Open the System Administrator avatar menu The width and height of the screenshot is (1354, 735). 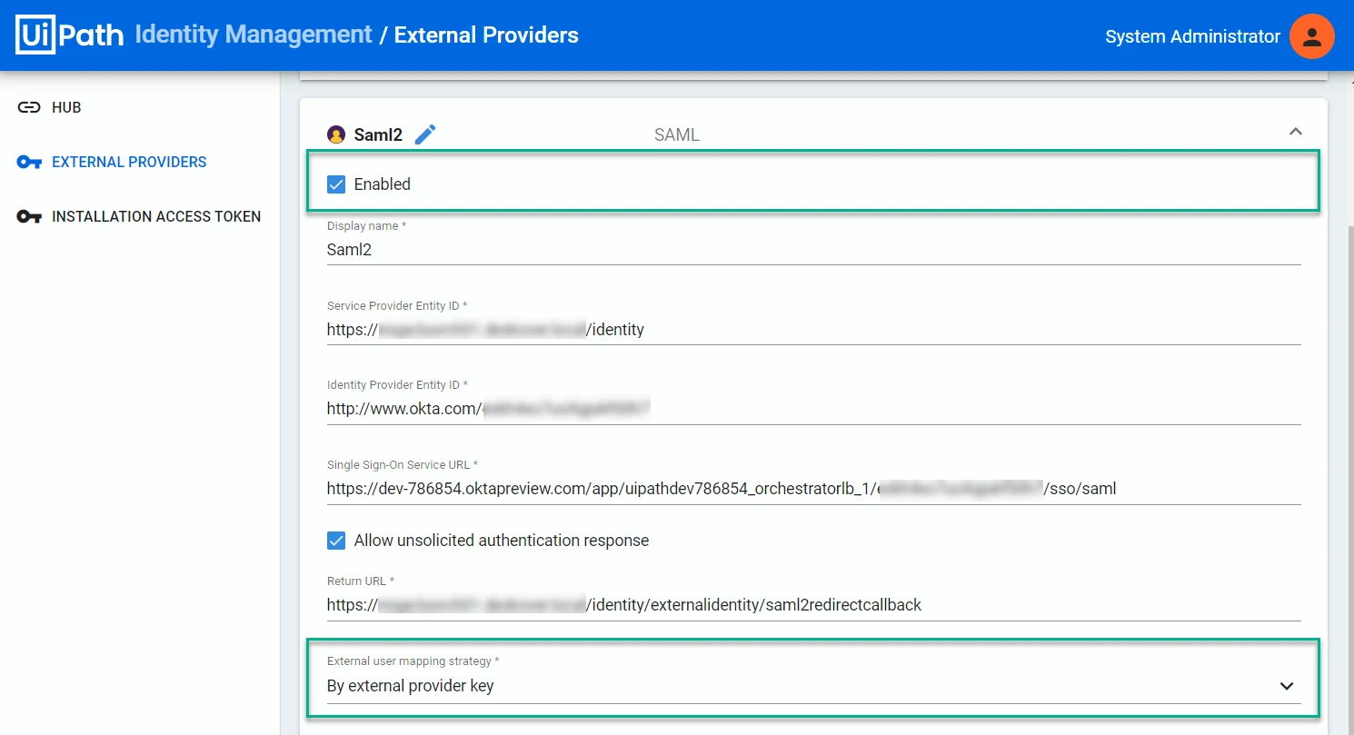click(1311, 36)
